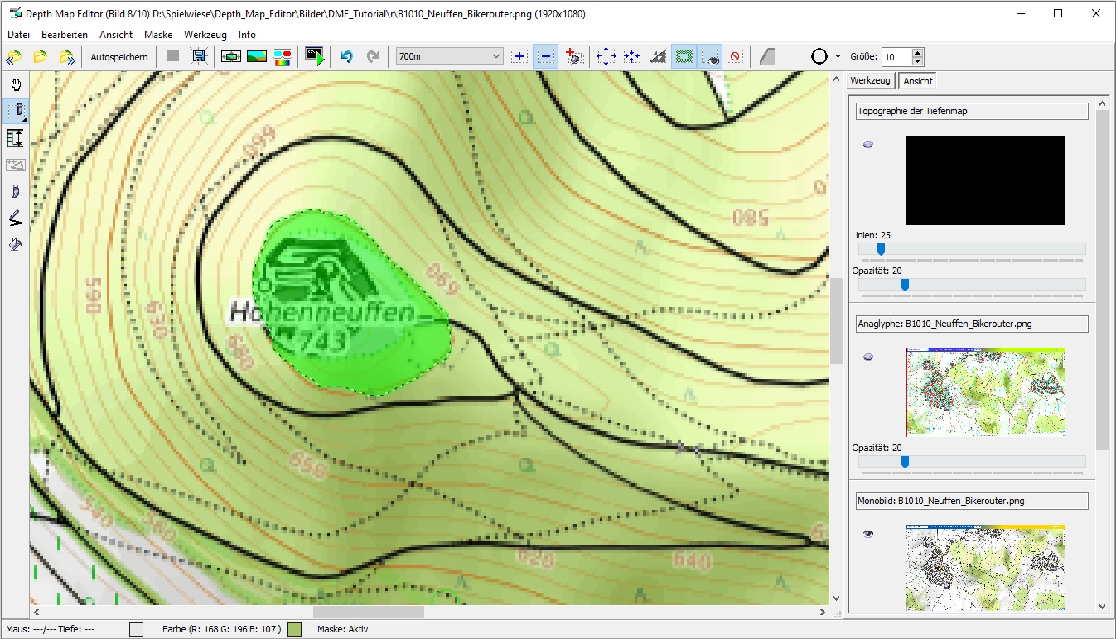This screenshot has width=1116, height=639.
Task: Save with the floppy disk icon
Action: coord(199,56)
